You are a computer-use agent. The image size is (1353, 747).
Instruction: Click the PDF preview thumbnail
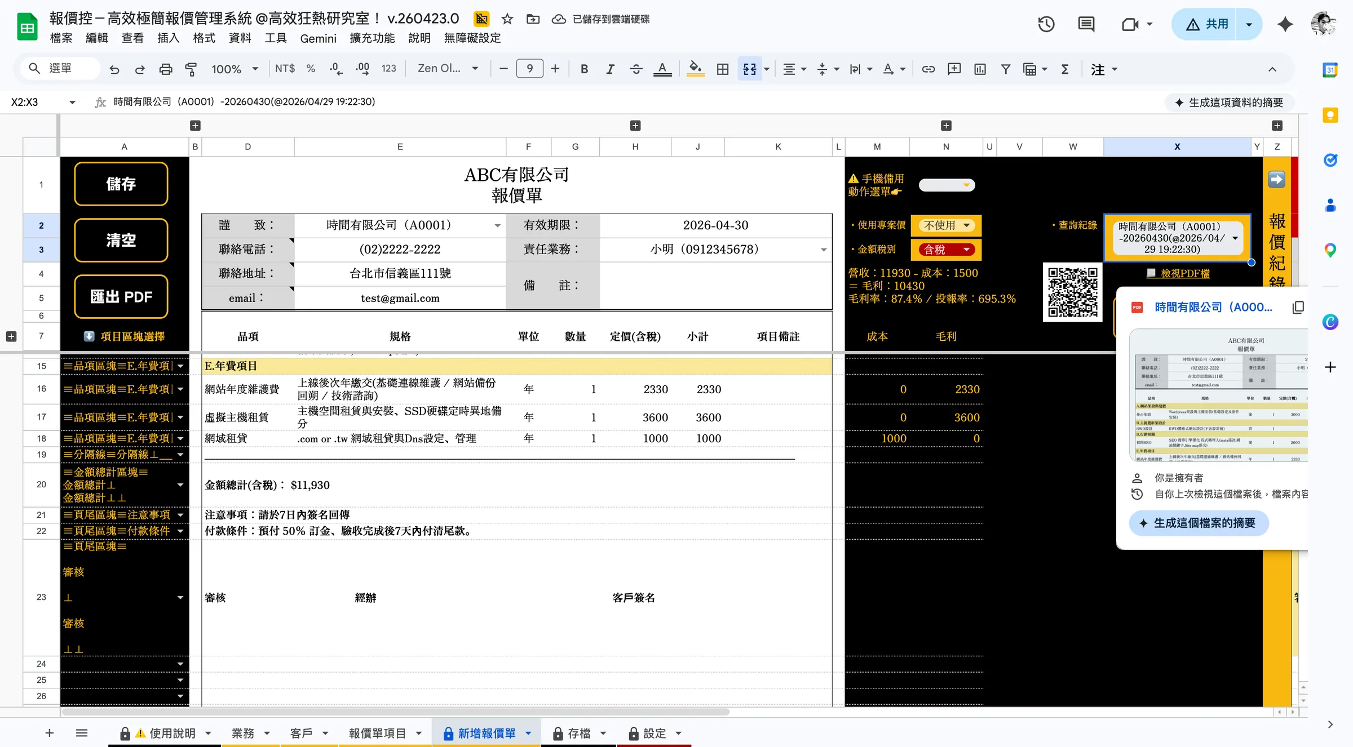(x=1218, y=395)
